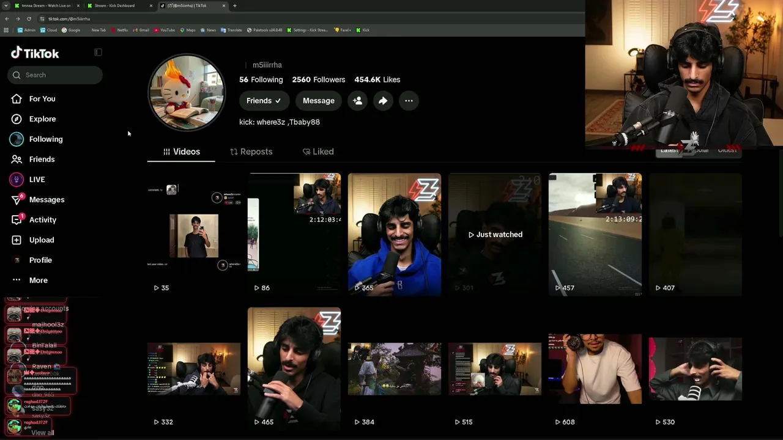Open the video with 530 views
The image size is (783, 440).
pyautogui.click(x=696, y=369)
